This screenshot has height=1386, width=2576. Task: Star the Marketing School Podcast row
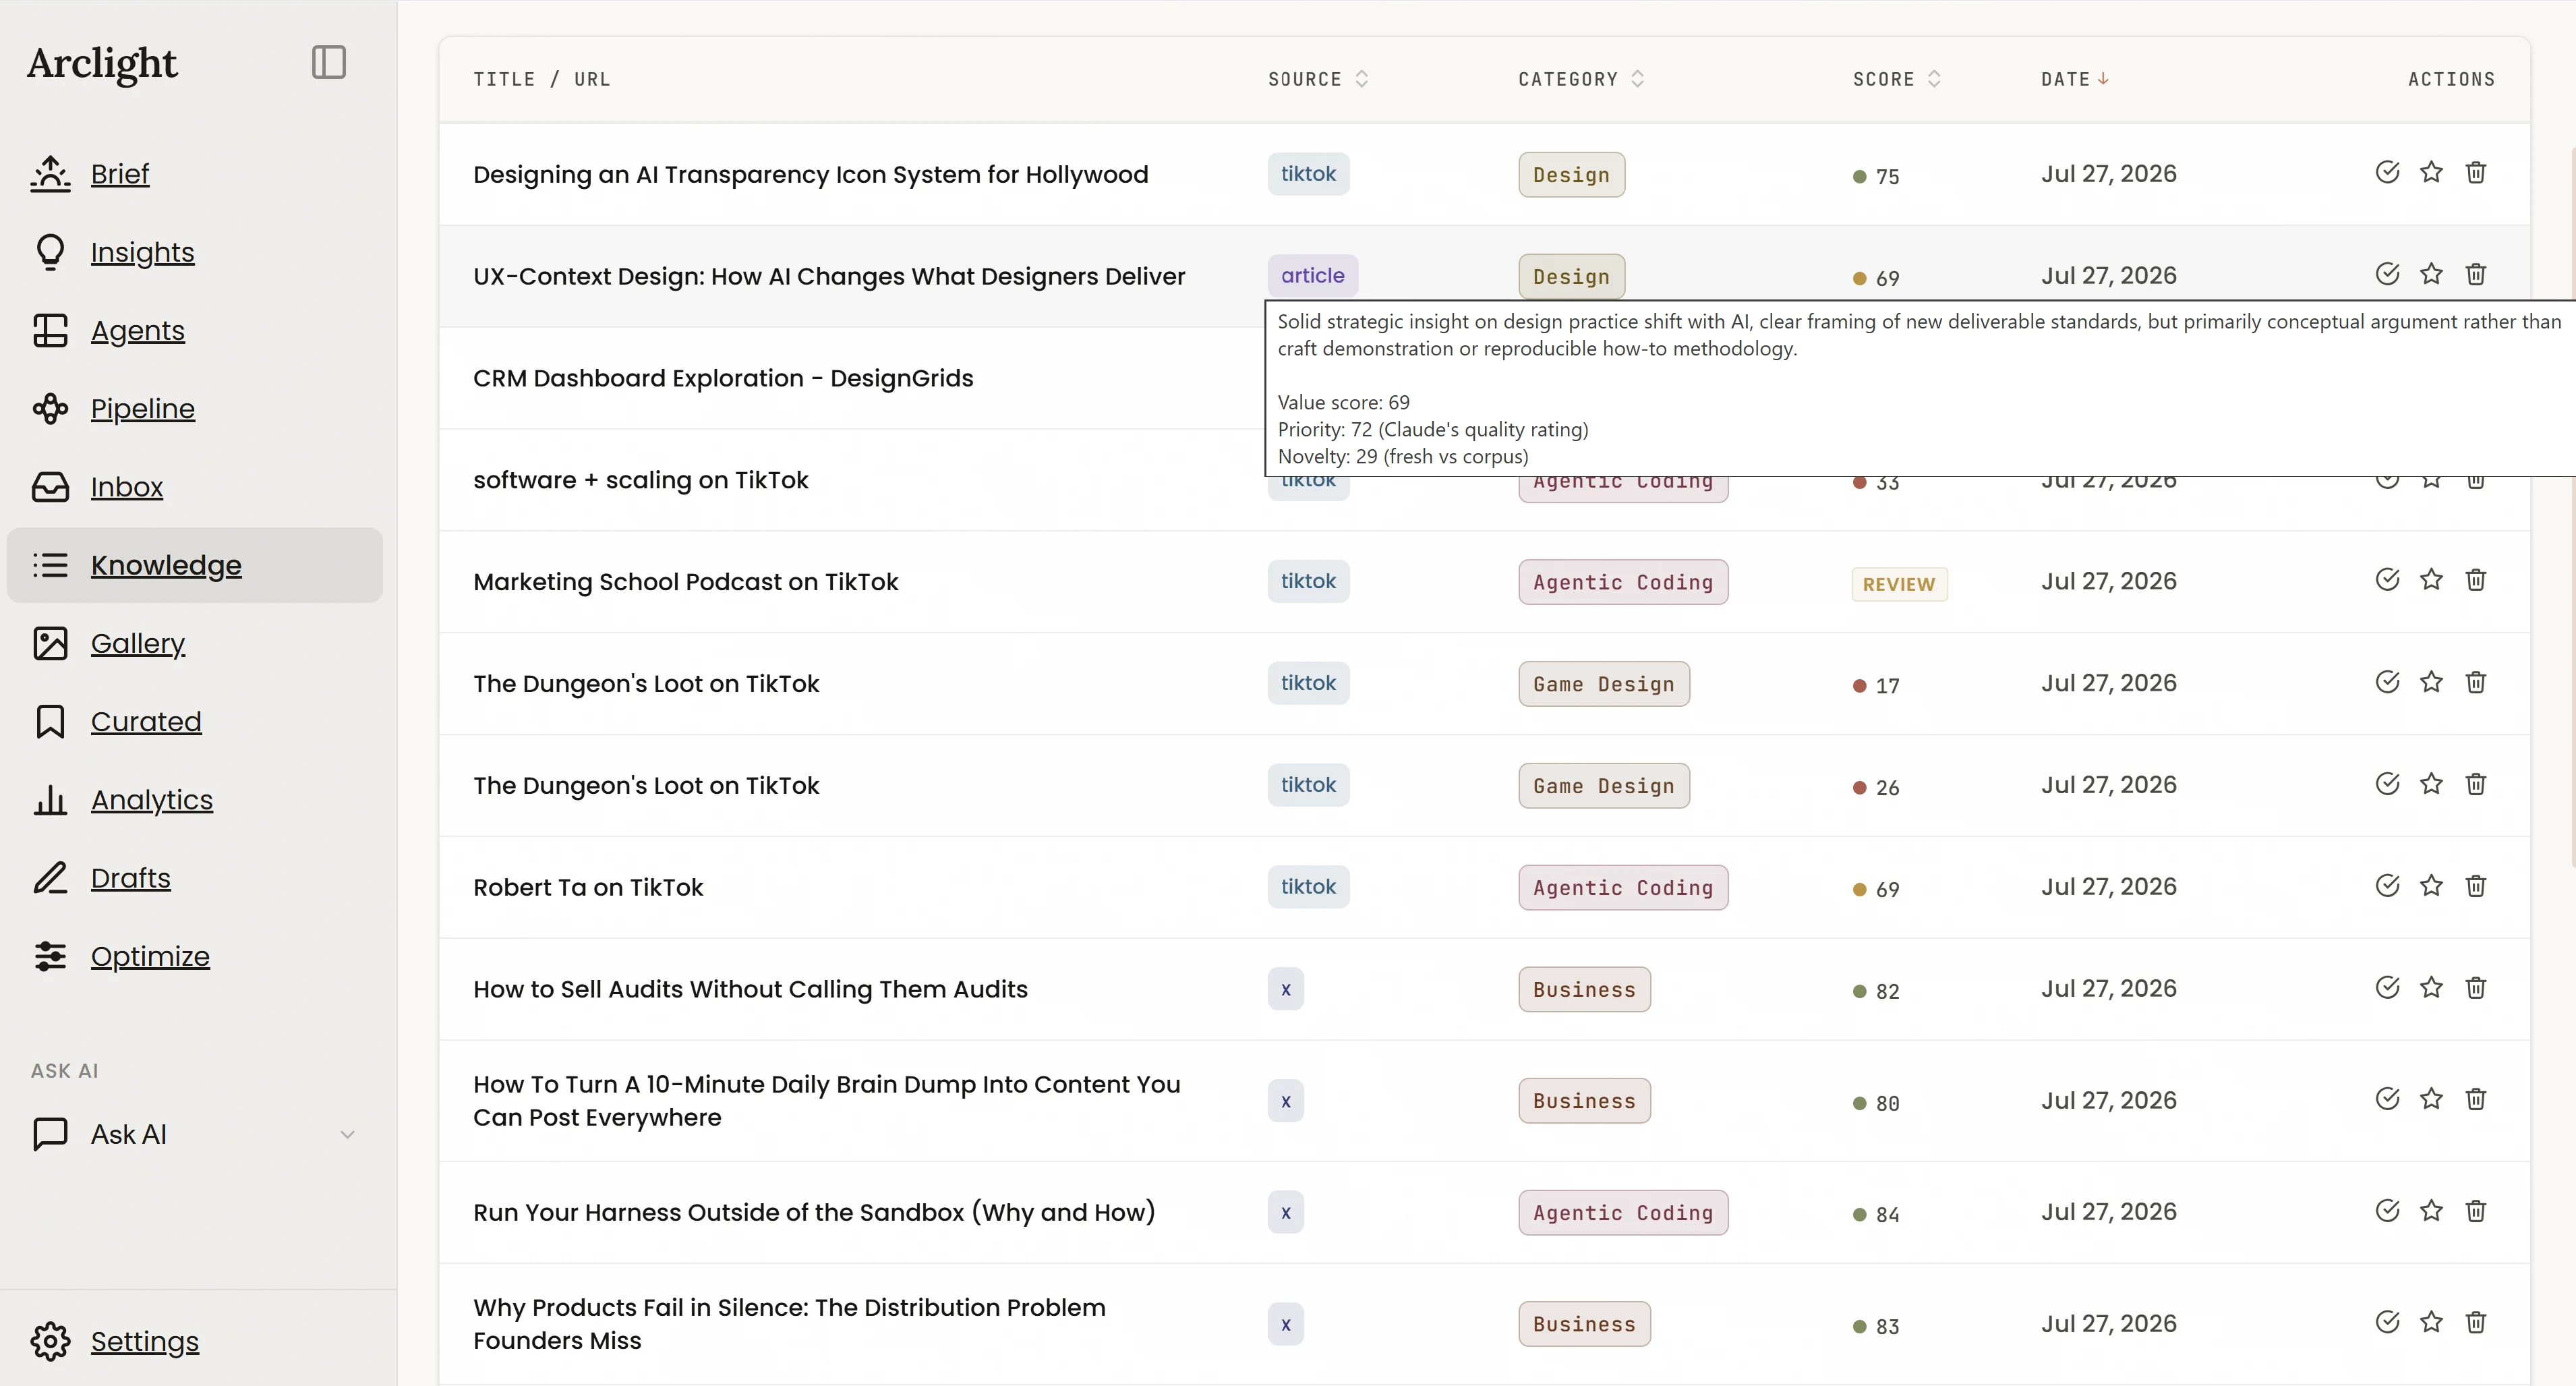[x=2431, y=580]
